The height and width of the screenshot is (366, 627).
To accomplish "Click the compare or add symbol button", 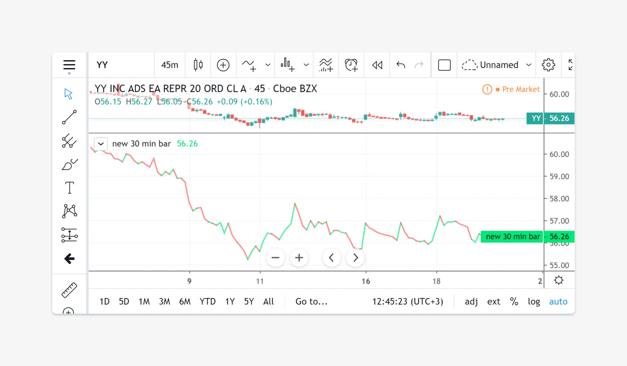I will tap(223, 65).
